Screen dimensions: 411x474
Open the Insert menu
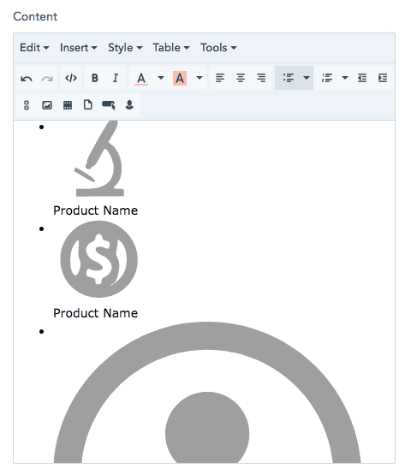[79, 48]
